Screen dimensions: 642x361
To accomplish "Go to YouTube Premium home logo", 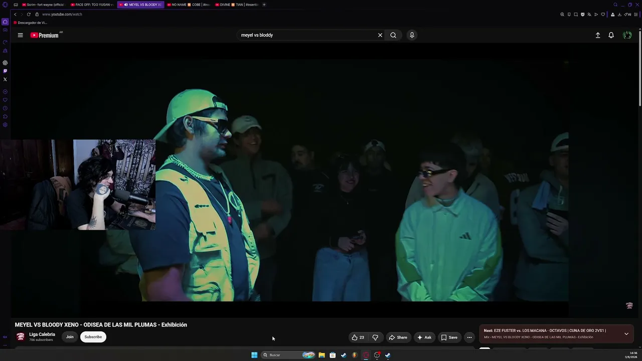I will point(45,35).
